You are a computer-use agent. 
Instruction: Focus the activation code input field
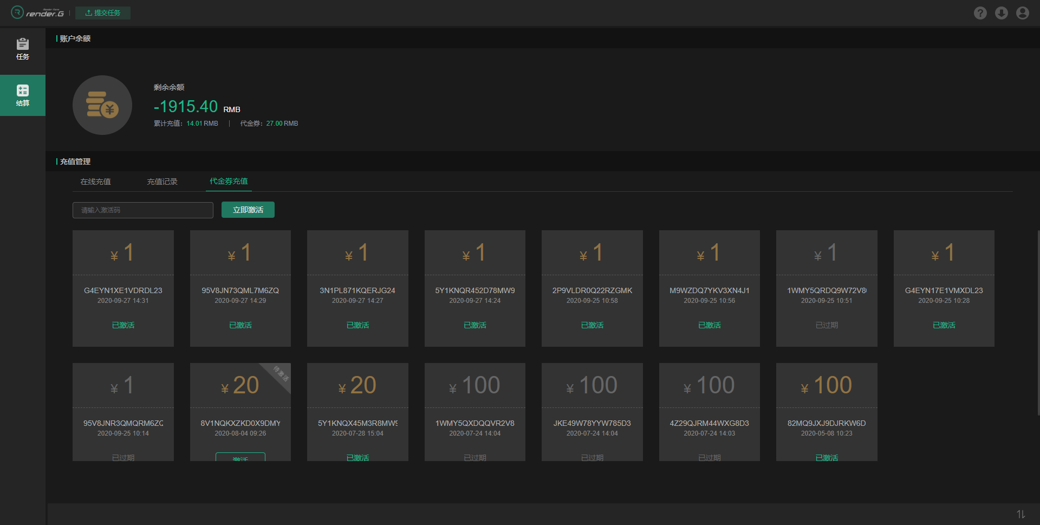point(143,210)
